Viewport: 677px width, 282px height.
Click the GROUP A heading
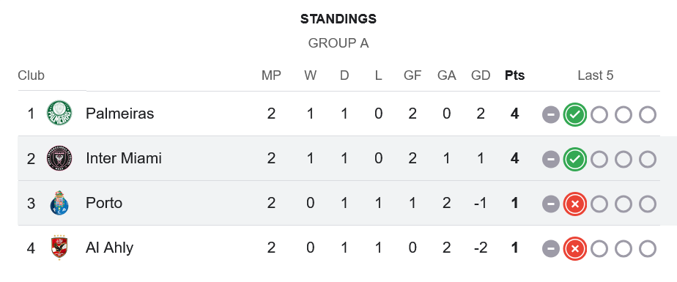(x=338, y=43)
